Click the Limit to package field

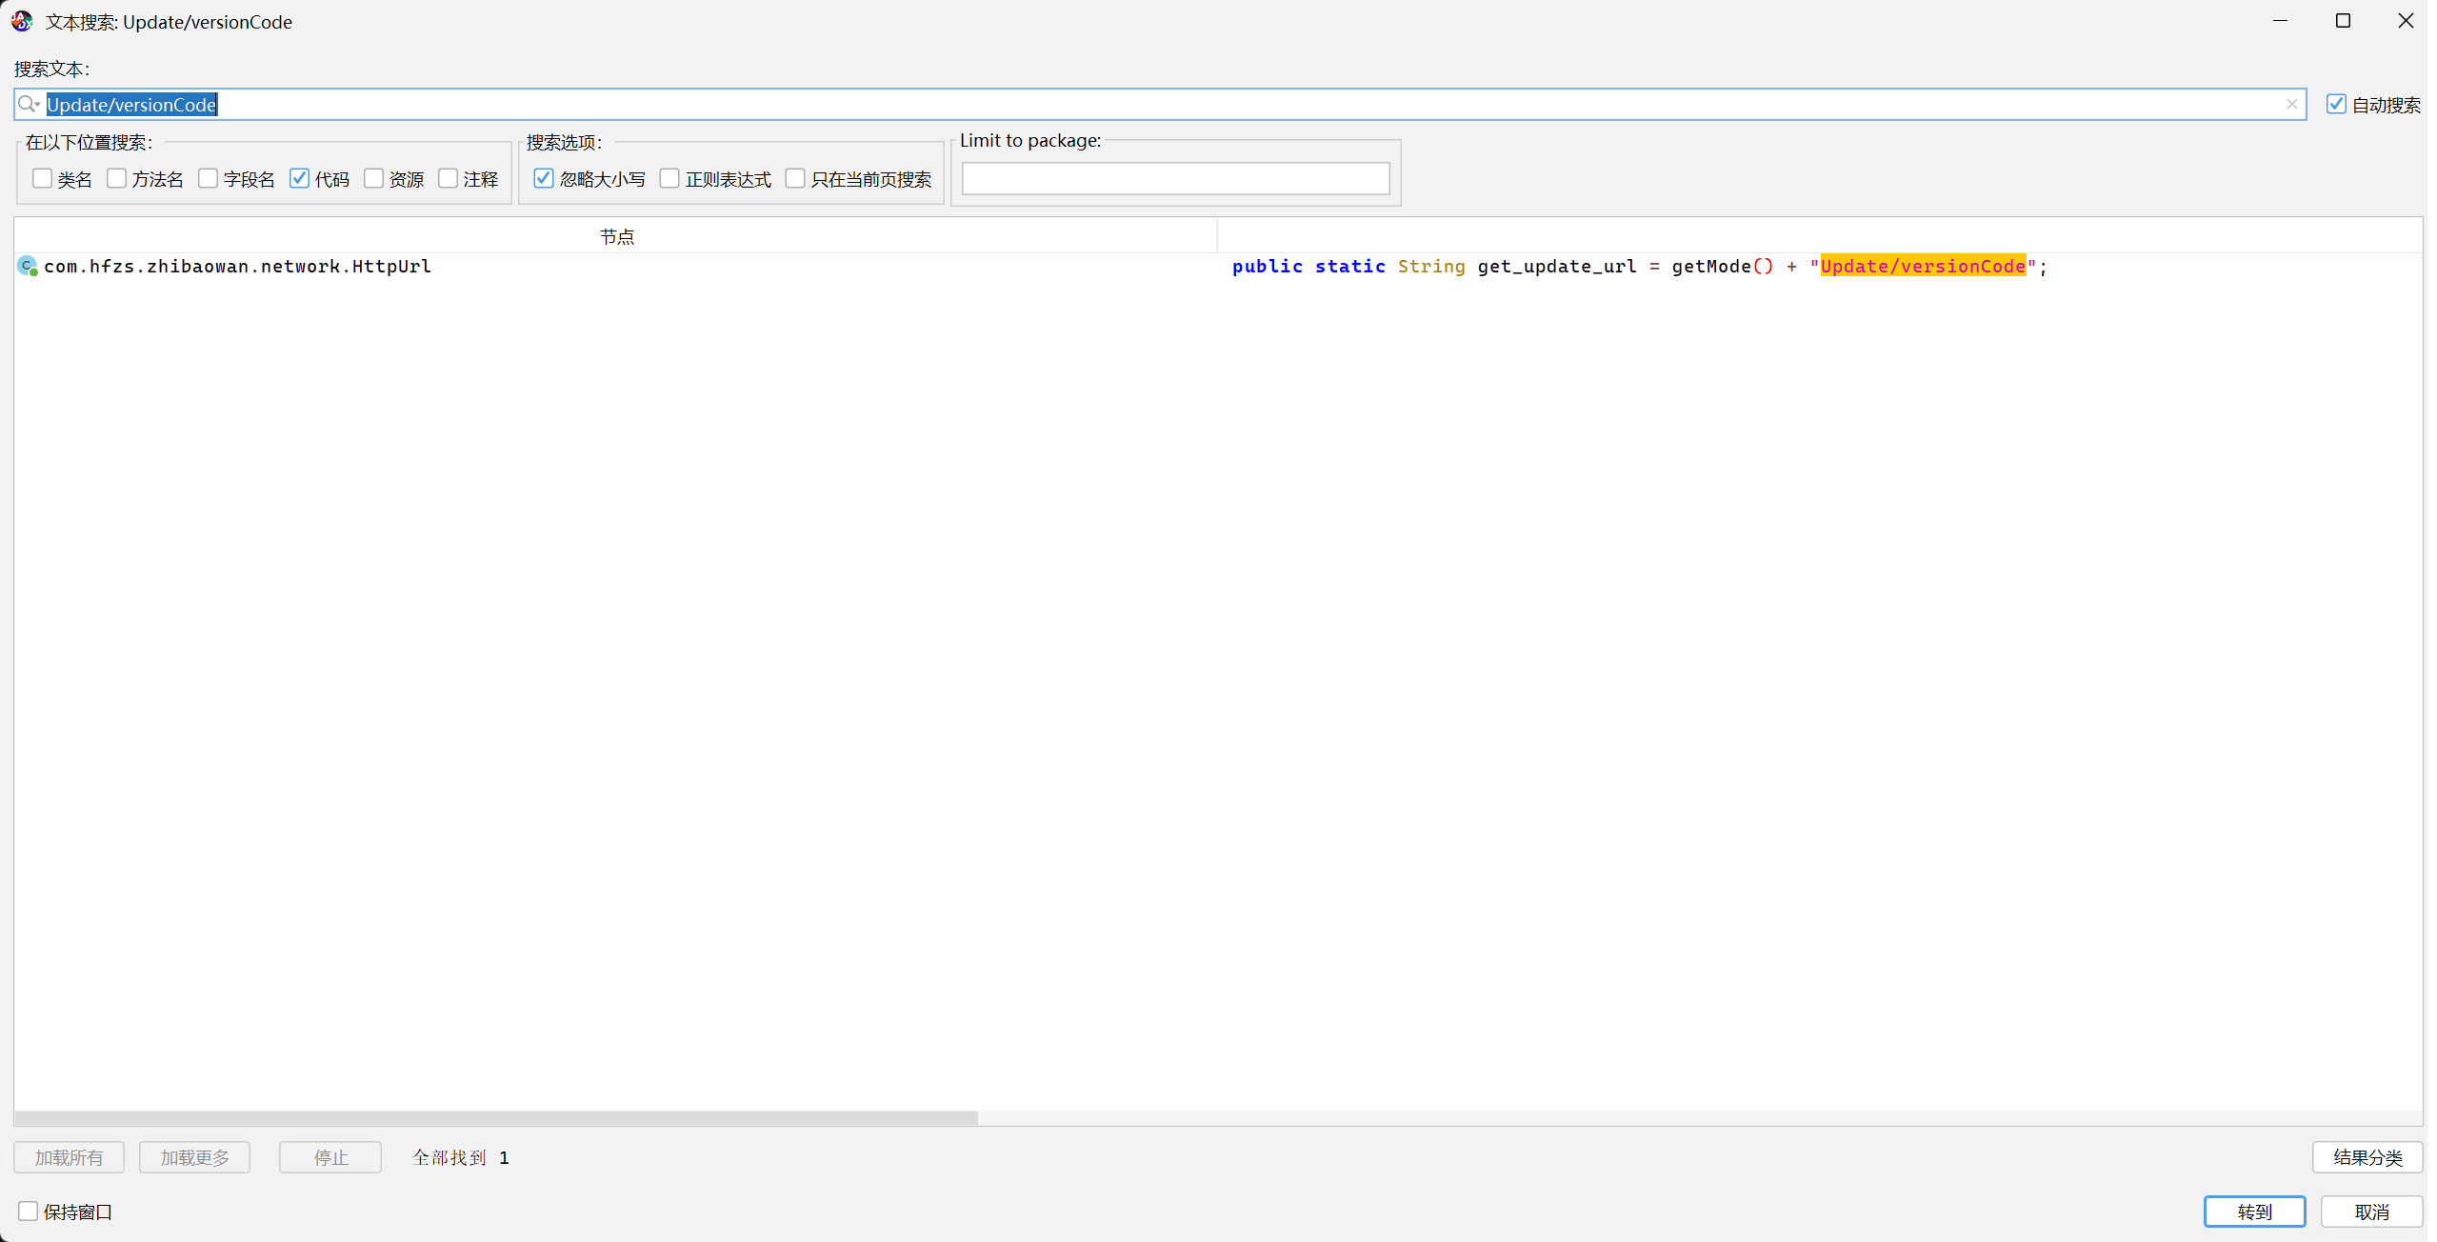click(x=1175, y=179)
